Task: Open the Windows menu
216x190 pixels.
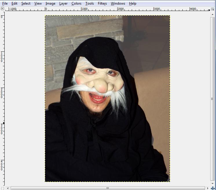Action: pyautogui.click(x=118, y=3)
